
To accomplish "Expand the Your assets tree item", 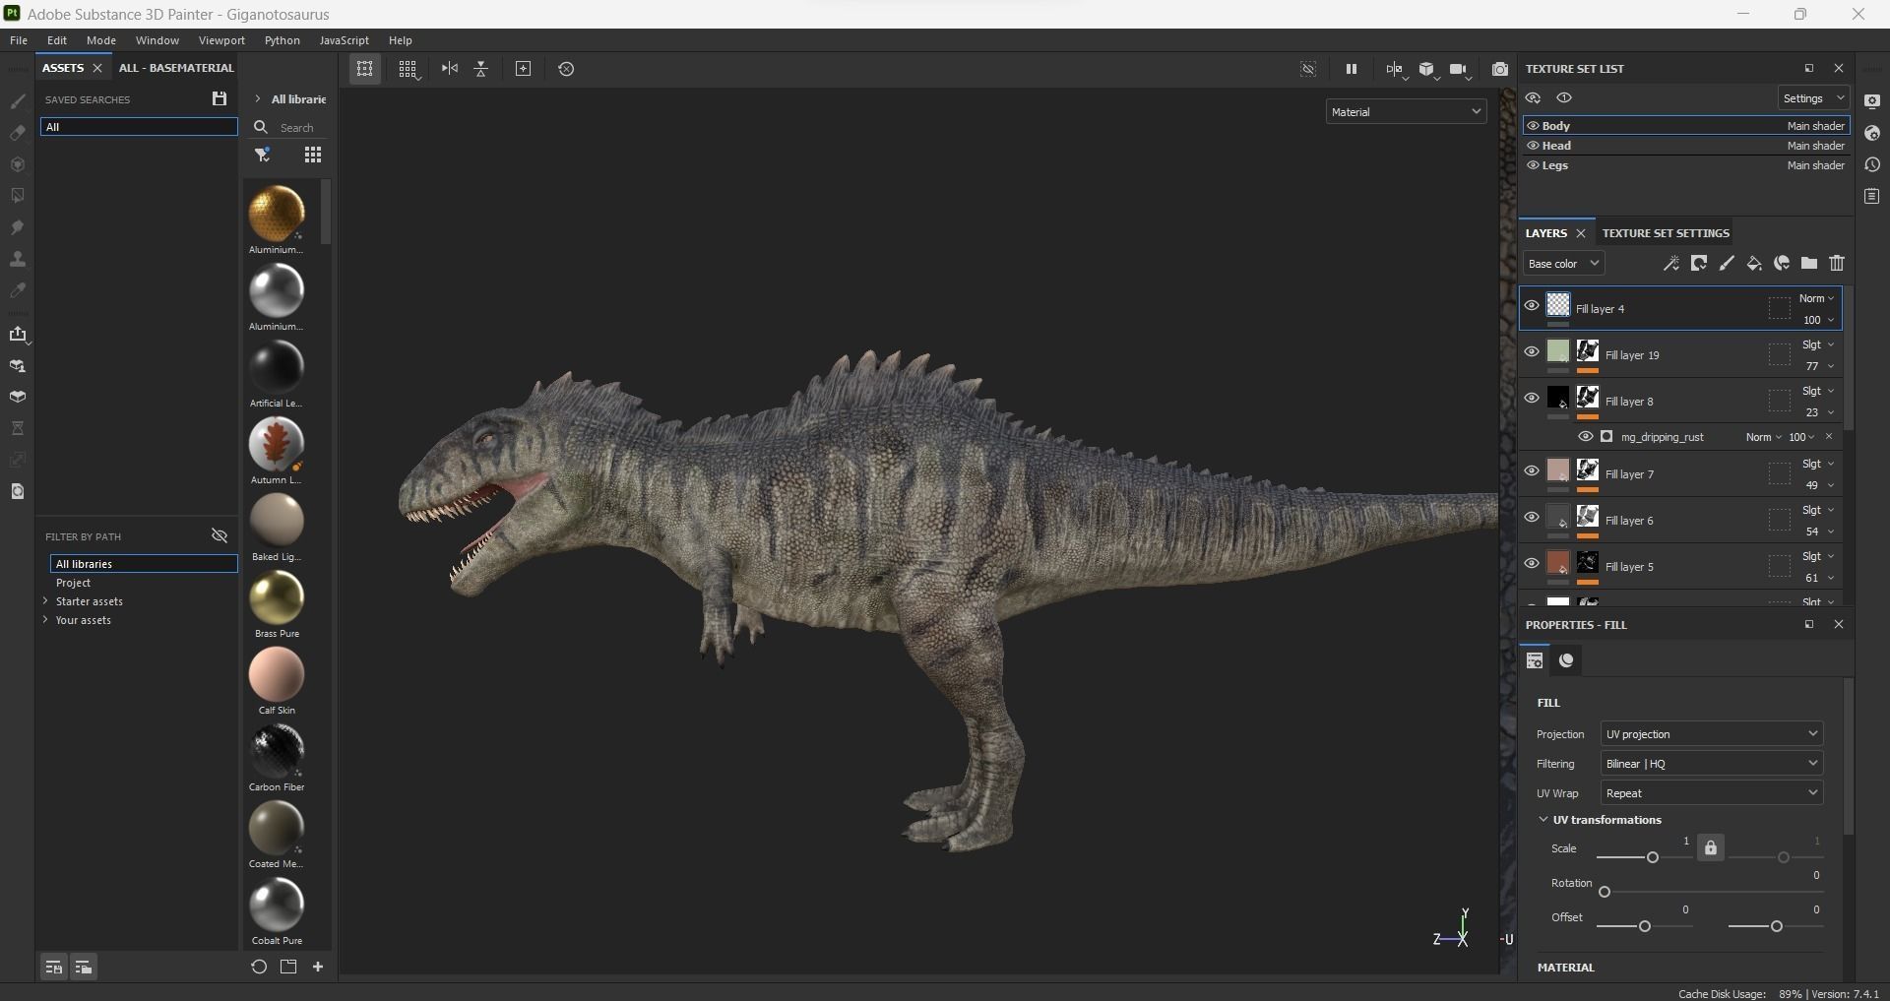I will tap(45, 620).
